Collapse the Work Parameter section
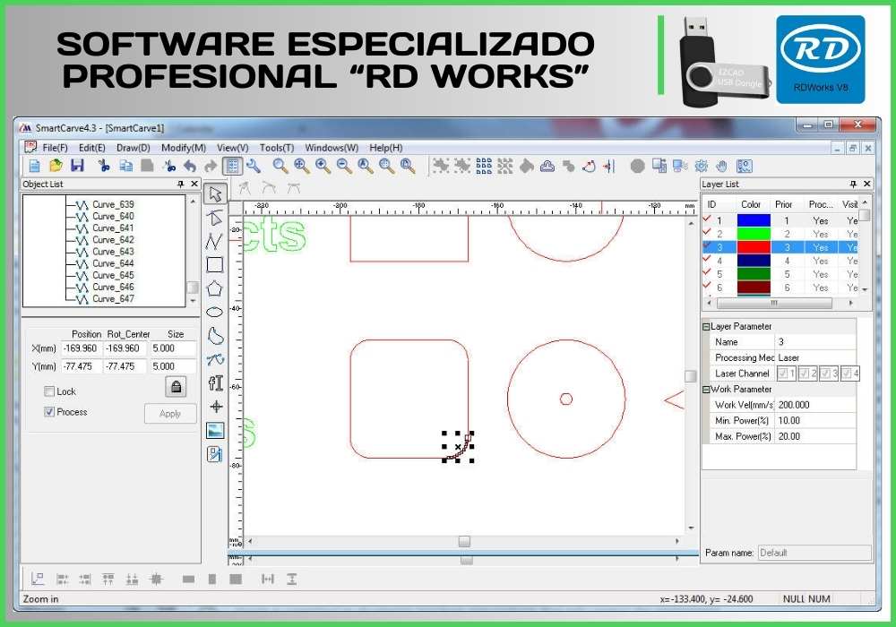The height and width of the screenshot is (627, 896). 706,390
